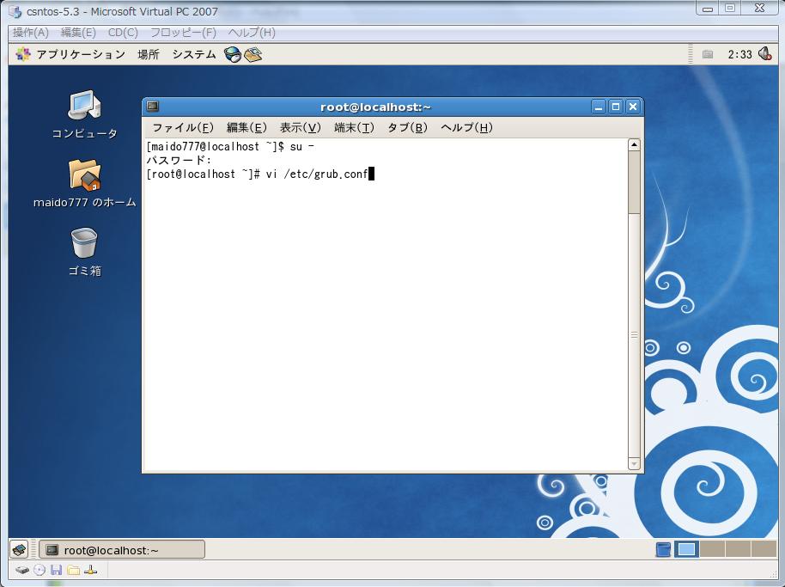The width and height of the screenshot is (785, 587).
Task: Open the maido777 home folder icon
Action: [84, 175]
